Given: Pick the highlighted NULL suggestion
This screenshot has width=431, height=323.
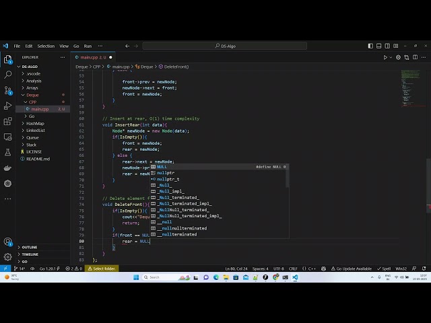Looking at the screenshot, I should click(x=219, y=167).
